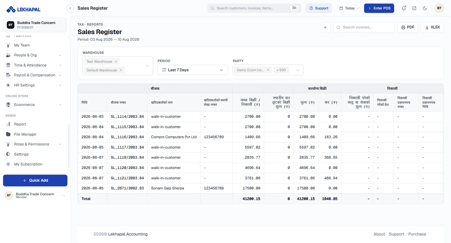This screenshot has height=243, width=451.
Task: Expand Roles & Permissions menu
Action: click(x=34, y=144)
